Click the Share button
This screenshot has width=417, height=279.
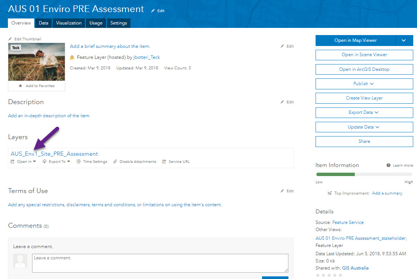[x=364, y=141]
